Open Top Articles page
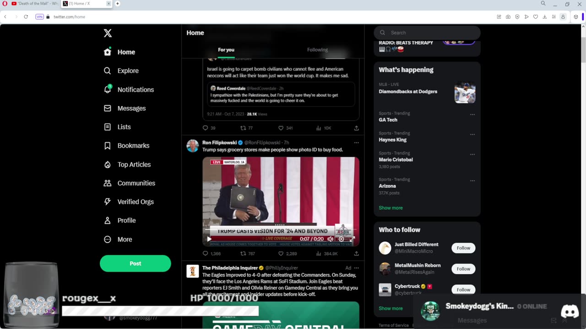Screen dimensions: 586x329 [x=128, y=164]
